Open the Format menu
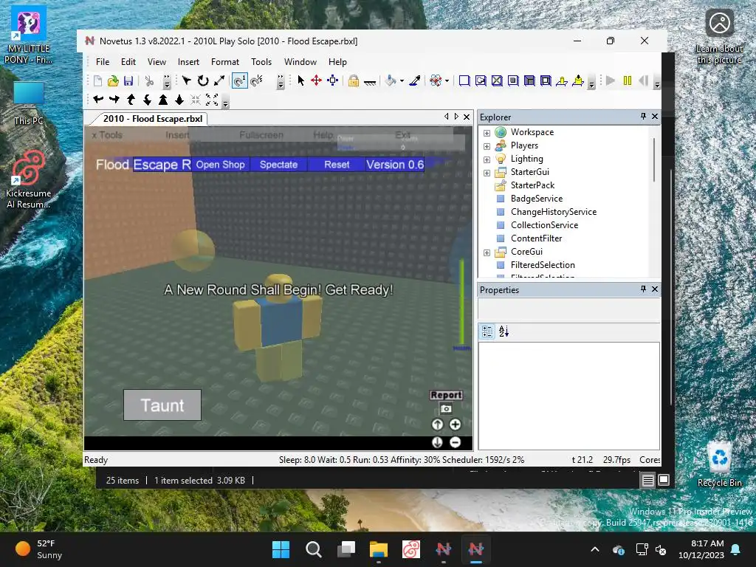This screenshot has width=756, height=567. click(x=225, y=62)
